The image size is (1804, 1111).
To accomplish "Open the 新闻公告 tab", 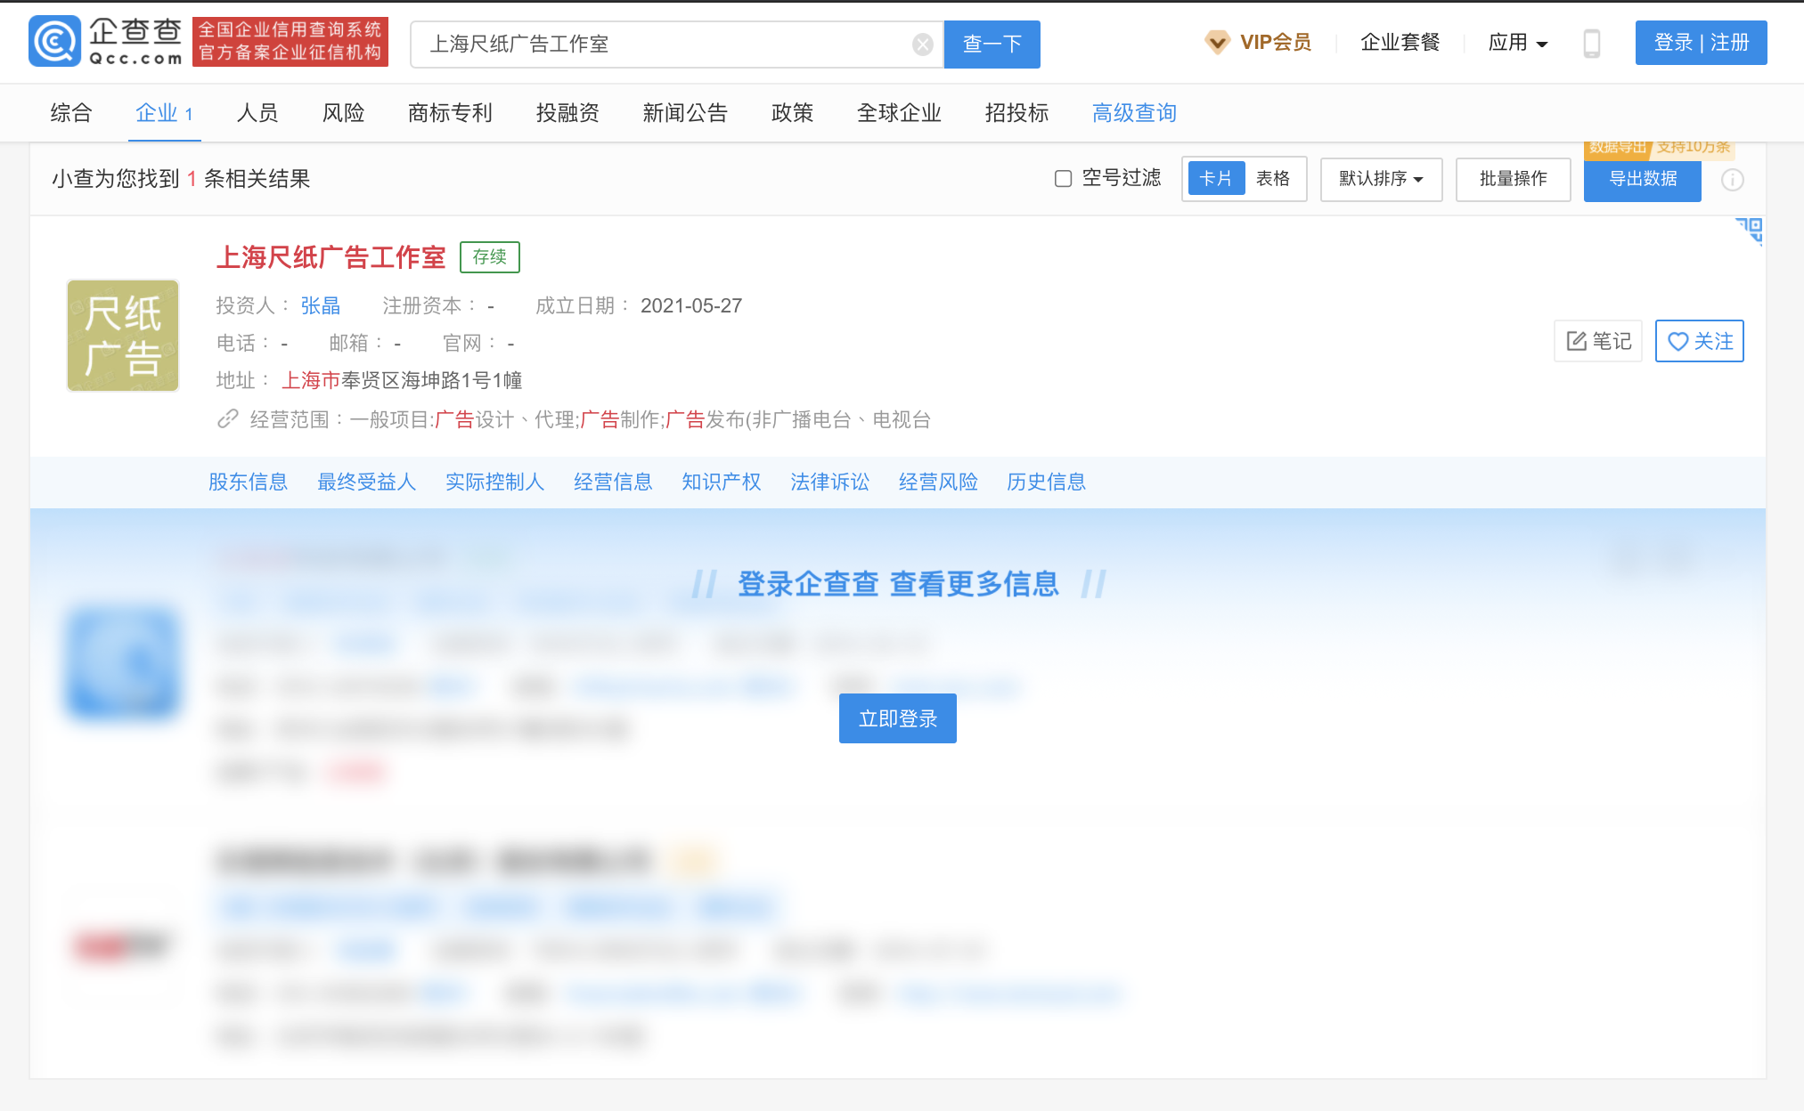I will click(685, 113).
